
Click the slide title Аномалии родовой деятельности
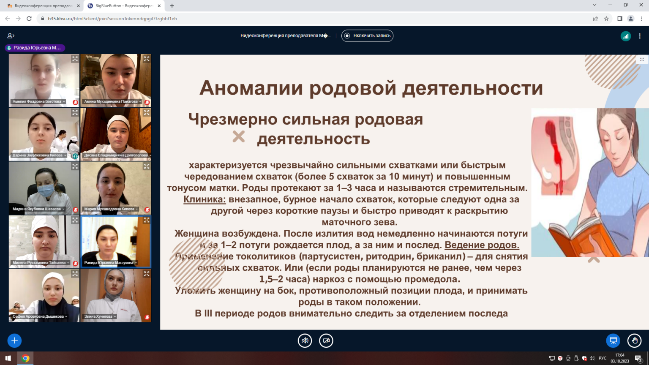point(371,88)
